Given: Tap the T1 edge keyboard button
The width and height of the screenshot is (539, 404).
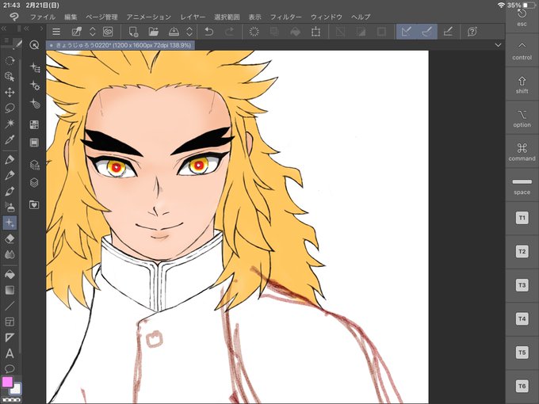Looking at the screenshot, I should (x=522, y=218).
